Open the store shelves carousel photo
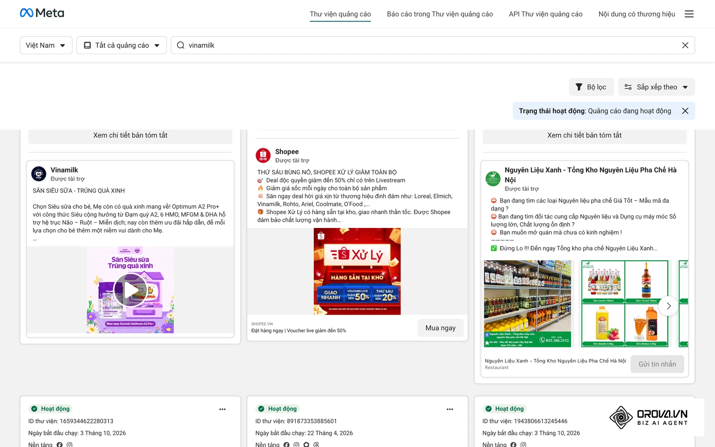Viewport: 715px width, 447px height. coord(528,304)
